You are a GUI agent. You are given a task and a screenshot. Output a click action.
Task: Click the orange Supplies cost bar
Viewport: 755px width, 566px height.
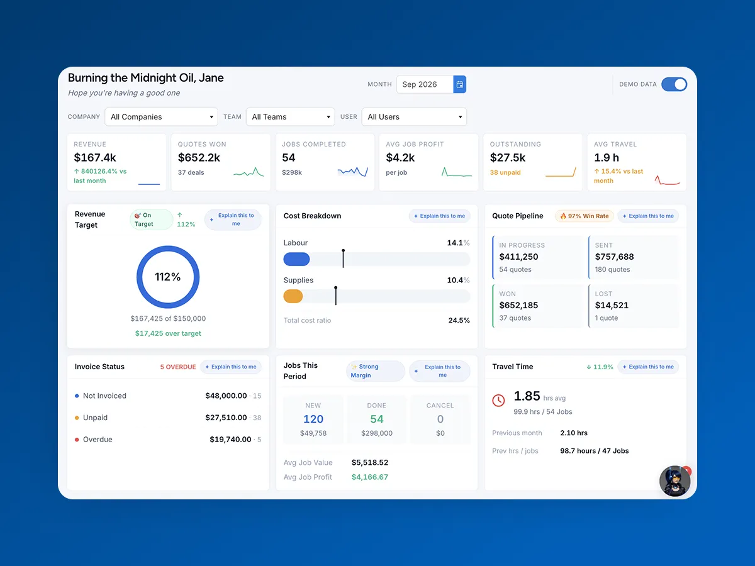[293, 296]
